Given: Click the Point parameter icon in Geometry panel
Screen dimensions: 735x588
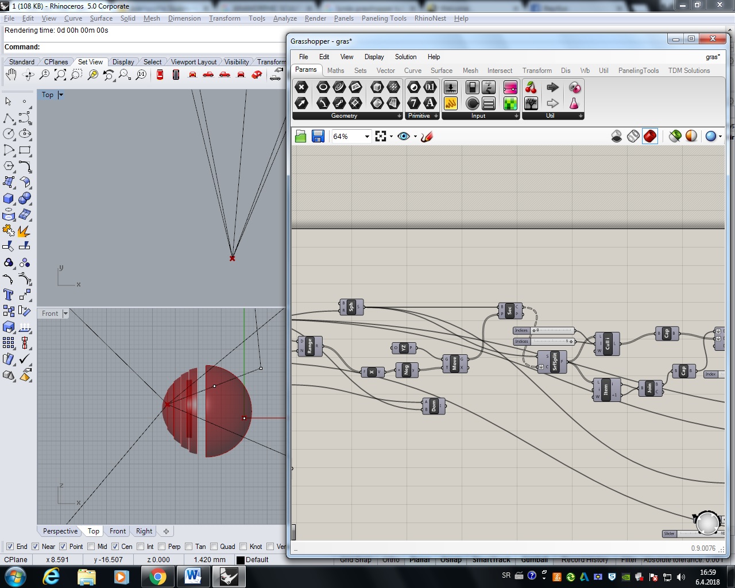Looking at the screenshot, I should click(x=301, y=87).
